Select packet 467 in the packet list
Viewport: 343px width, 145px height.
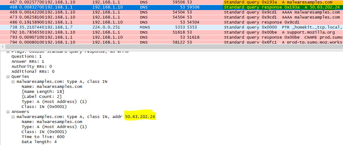[171, 2]
